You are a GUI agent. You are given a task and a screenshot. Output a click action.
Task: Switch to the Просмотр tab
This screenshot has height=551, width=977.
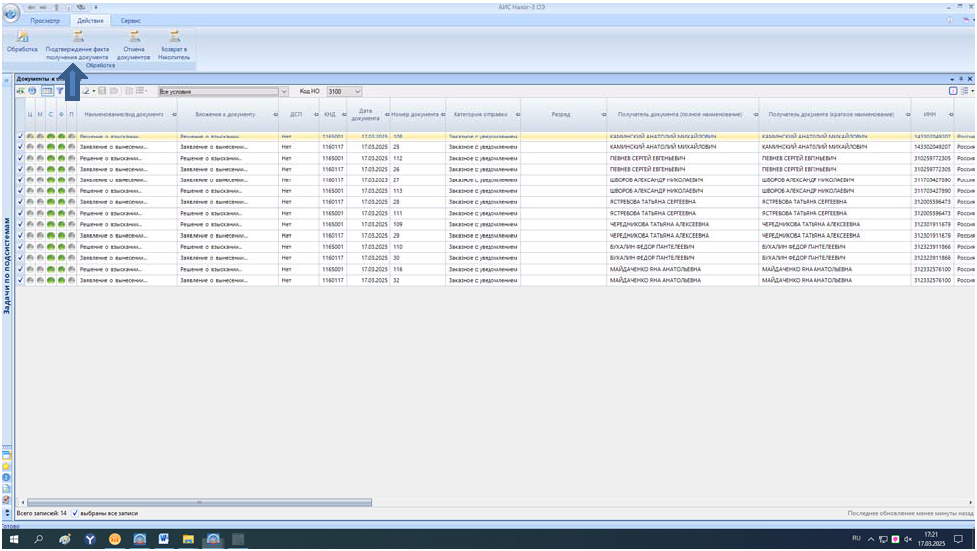tap(46, 20)
